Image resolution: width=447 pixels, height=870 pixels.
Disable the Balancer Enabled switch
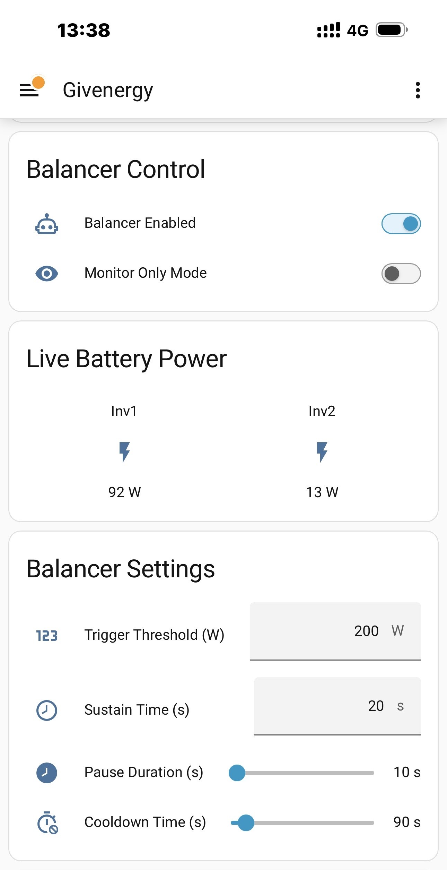[401, 224]
